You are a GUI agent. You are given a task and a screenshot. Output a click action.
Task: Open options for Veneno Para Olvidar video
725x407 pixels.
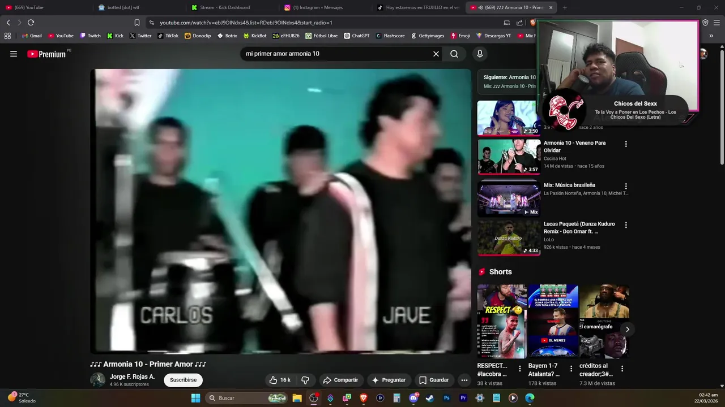pyautogui.click(x=626, y=144)
